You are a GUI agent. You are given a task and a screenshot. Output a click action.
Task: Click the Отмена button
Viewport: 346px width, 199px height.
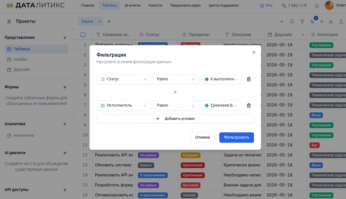(x=202, y=137)
